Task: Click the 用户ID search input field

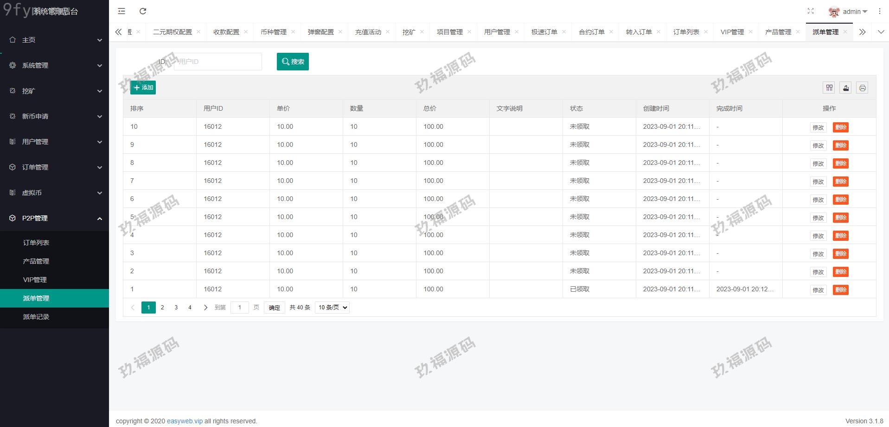Action: [x=217, y=62]
